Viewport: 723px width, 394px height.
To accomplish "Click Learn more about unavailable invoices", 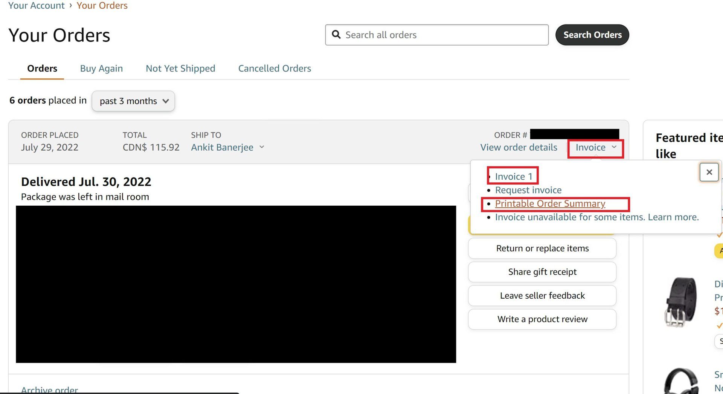I will (x=673, y=217).
